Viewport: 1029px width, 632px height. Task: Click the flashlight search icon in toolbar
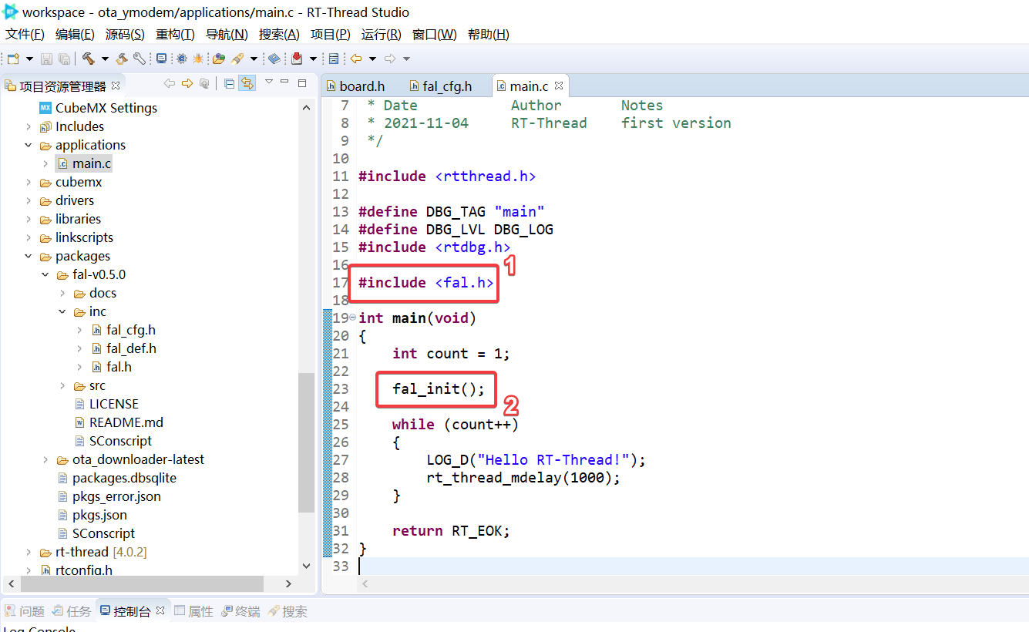pyautogui.click(x=237, y=59)
